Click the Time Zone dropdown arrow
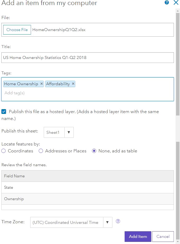Viewport: 180px width, 244px height. click(x=108, y=222)
